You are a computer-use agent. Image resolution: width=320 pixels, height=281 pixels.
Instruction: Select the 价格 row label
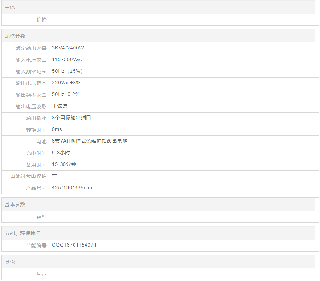point(41,20)
